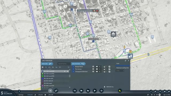Click the vehicle depot marker on map

(x=113, y=34)
